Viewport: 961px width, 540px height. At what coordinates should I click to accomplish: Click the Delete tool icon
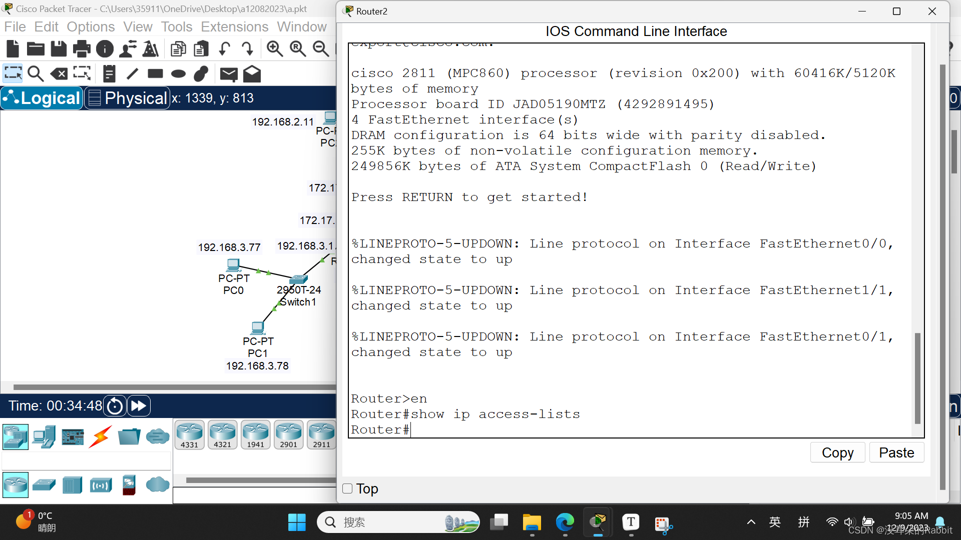[60, 73]
